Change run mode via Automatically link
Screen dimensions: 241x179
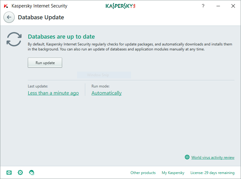click(x=106, y=93)
